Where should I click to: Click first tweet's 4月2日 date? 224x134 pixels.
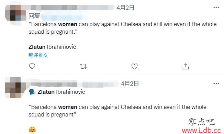coord(125,8)
